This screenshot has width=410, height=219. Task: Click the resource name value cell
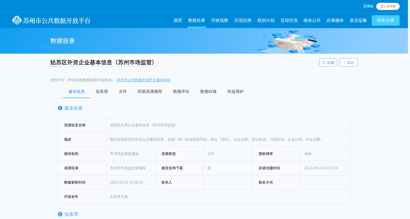click(228, 125)
